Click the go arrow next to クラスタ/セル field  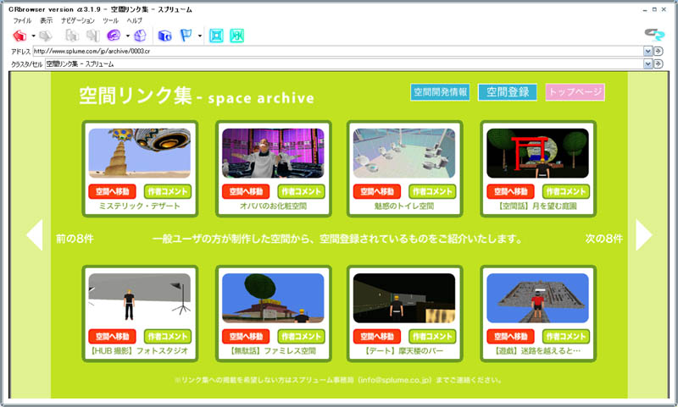[659, 63]
